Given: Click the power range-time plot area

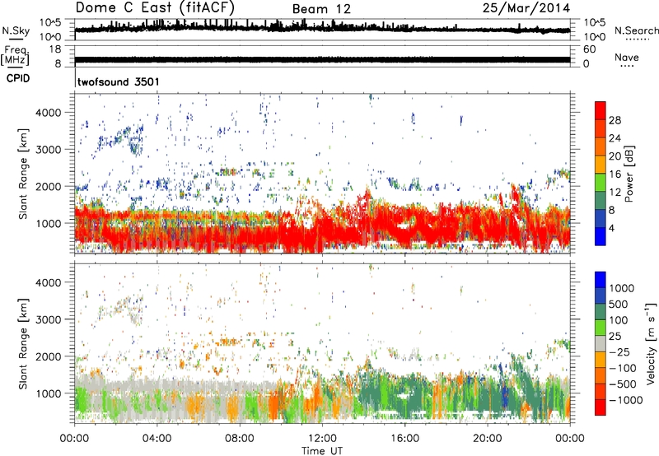Looking at the screenshot, I should [322, 174].
